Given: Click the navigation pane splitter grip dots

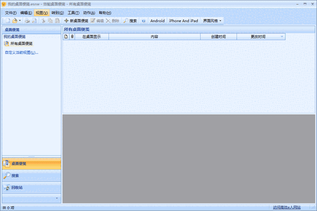Looking at the screenshot, I should (31, 156).
